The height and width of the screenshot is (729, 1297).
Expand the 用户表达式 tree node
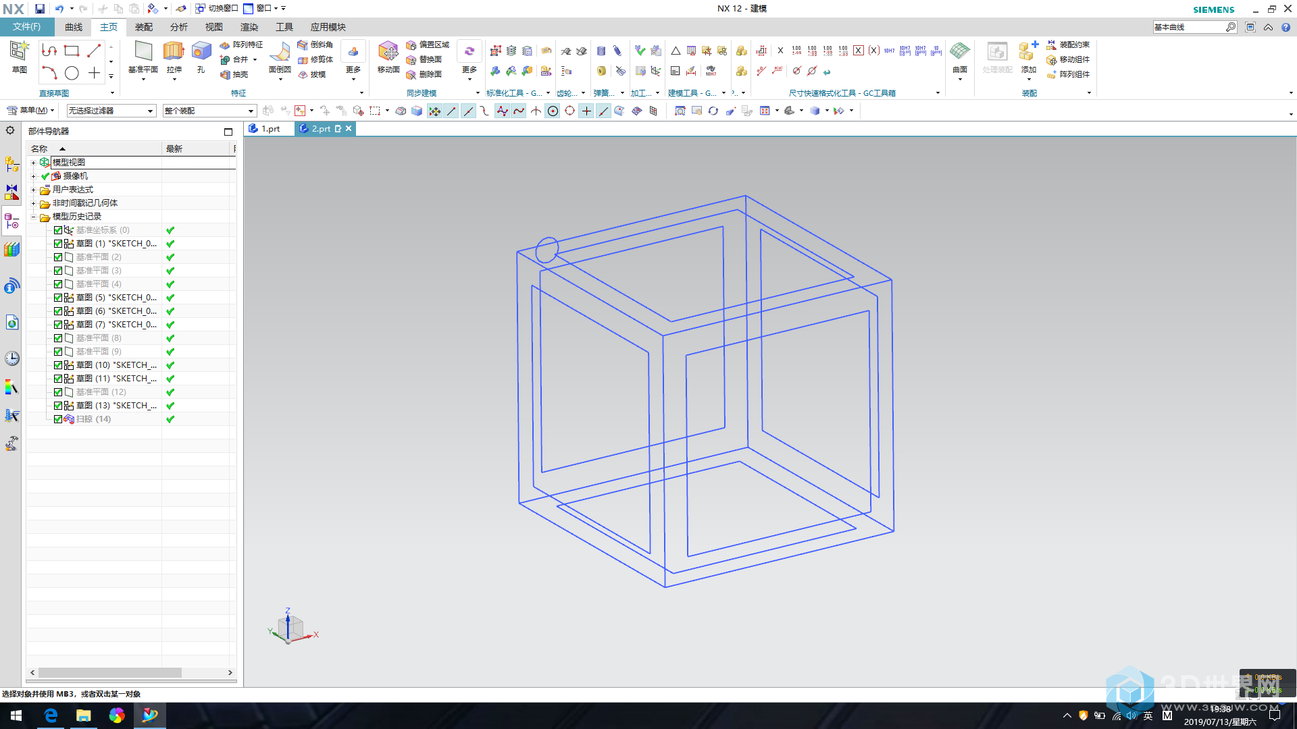(33, 190)
